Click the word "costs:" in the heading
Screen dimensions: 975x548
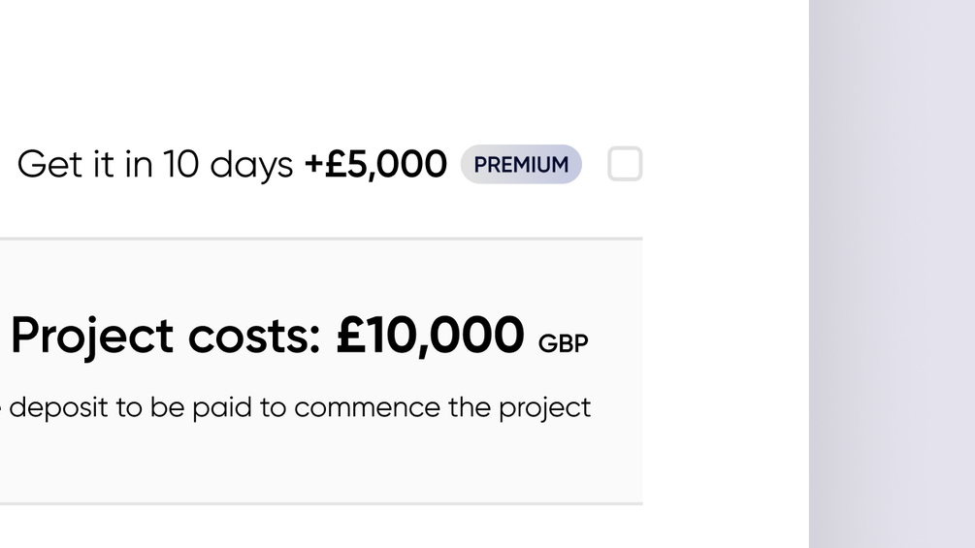click(254, 337)
